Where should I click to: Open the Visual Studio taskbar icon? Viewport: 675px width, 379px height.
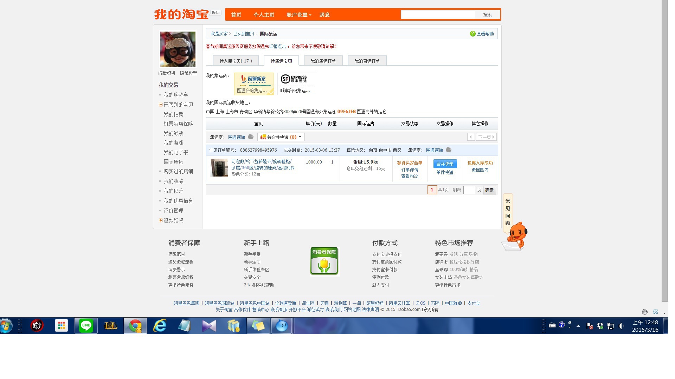click(x=209, y=326)
